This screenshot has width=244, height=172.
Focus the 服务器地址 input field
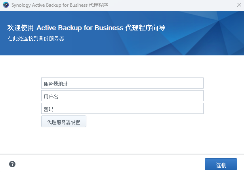(x=122, y=83)
